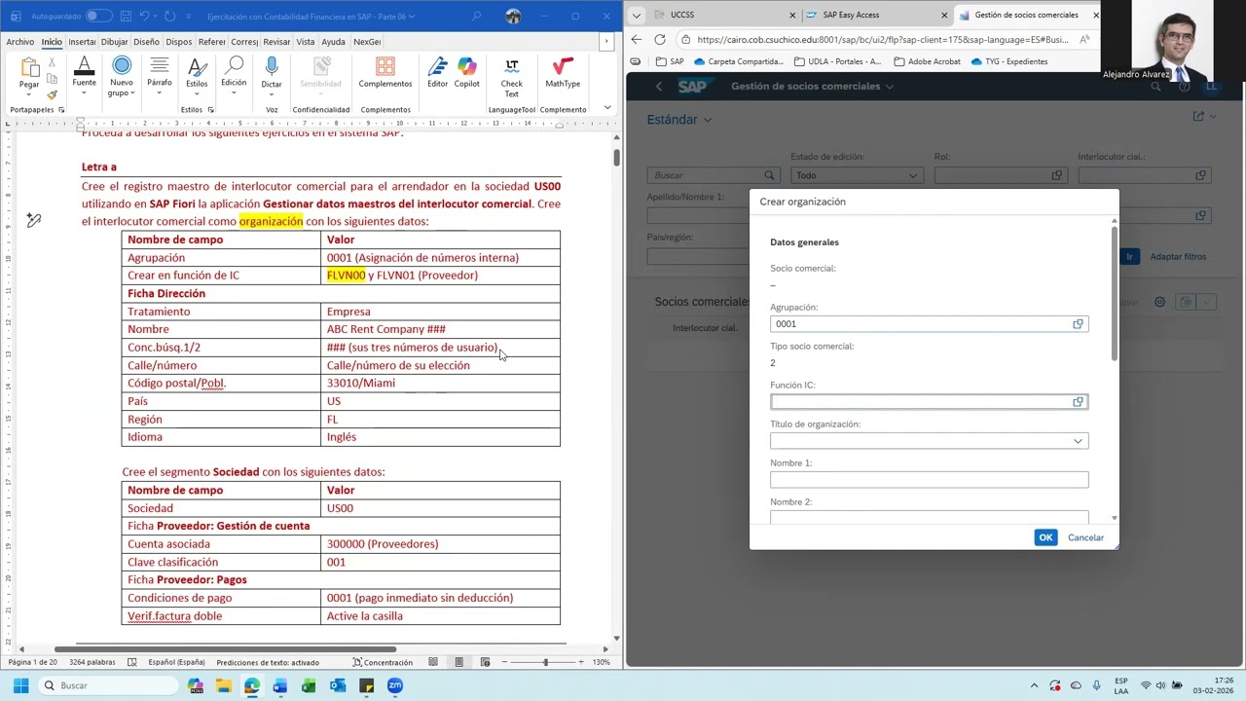The height and width of the screenshot is (701, 1246).
Task: Open the SAP bookmark folder
Action: [670, 61]
